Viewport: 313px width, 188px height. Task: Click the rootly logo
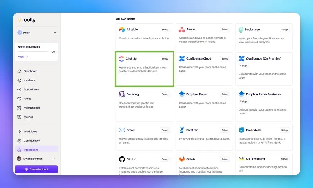(26, 20)
